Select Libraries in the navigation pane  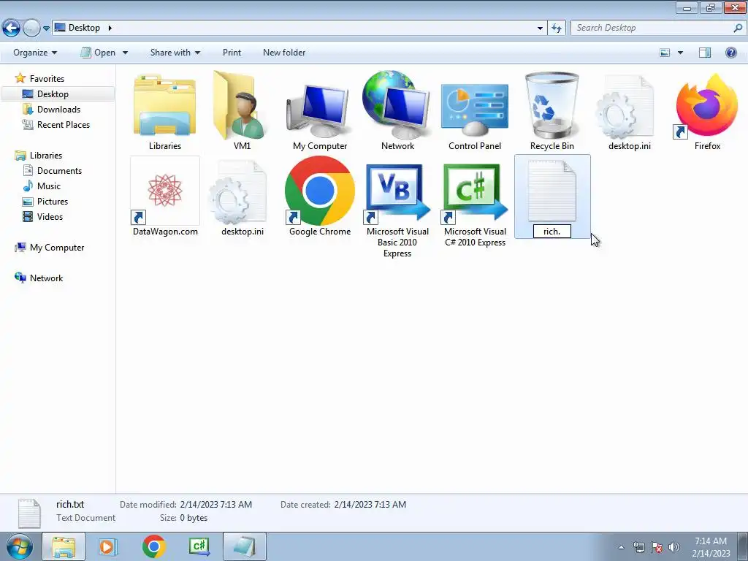click(x=46, y=156)
